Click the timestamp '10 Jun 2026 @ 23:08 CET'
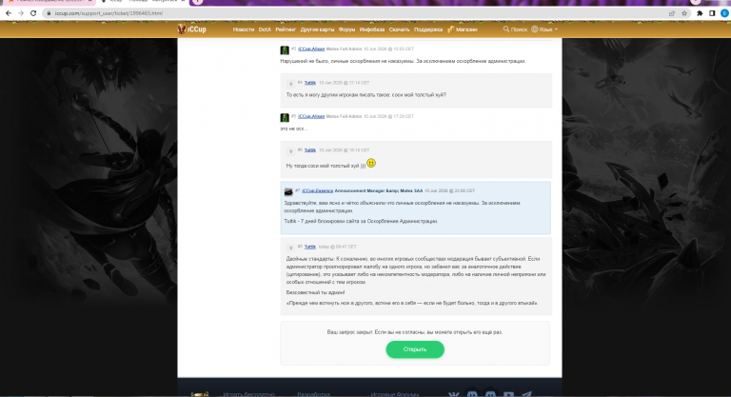The width and height of the screenshot is (731, 397). pos(449,190)
